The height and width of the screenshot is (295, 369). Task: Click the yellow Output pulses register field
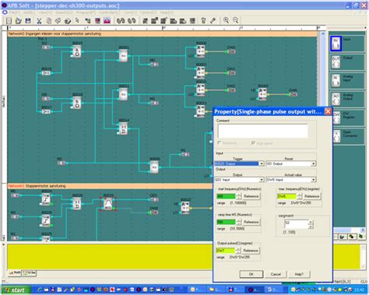point(226,251)
